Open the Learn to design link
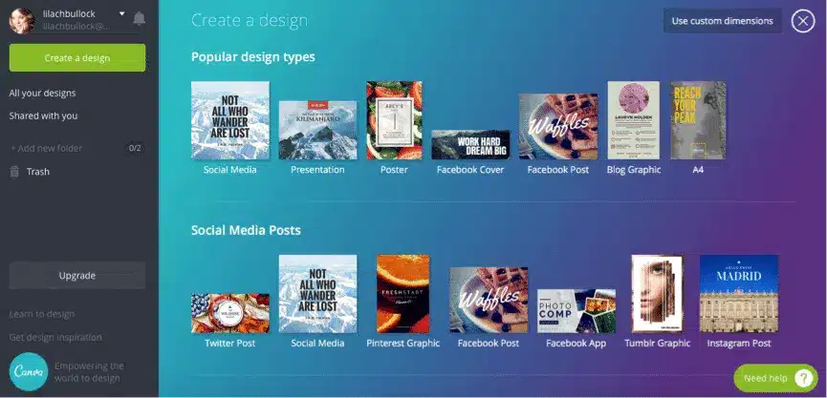The height and width of the screenshot is (398, 827). pyautogui.click(x=42, y=314)
